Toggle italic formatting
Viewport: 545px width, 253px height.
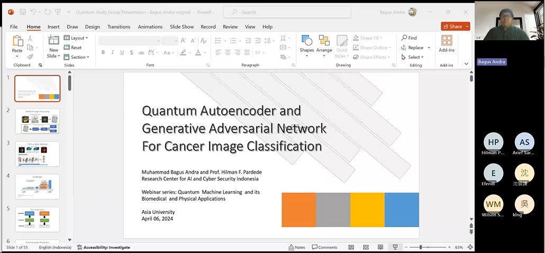click(x=113, y=52)
